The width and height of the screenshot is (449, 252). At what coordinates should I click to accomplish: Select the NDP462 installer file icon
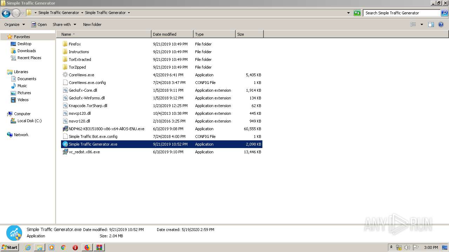65,129
